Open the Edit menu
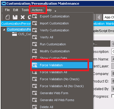Viewport: 114px width, 109px height. (x=16, y=10)
